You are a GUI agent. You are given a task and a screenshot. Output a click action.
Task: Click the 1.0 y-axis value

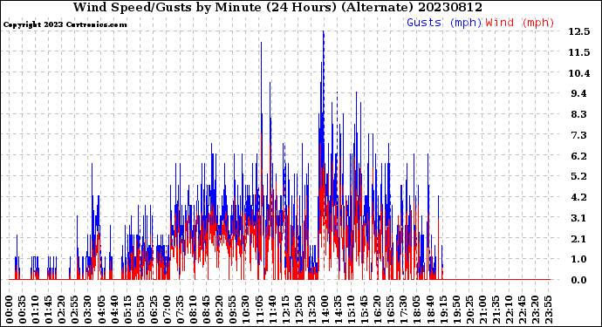579,260
